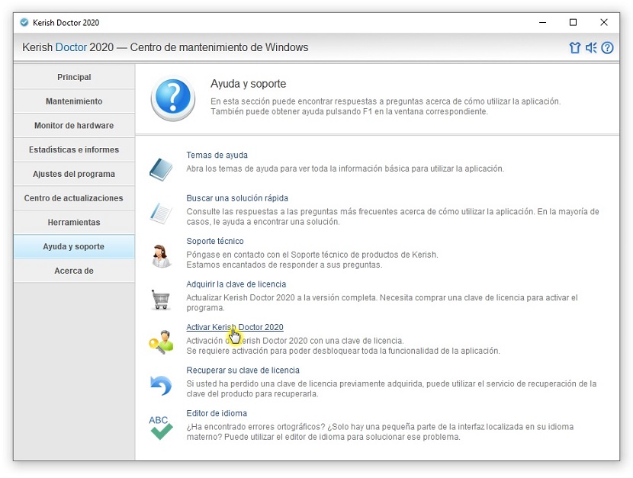Click the shopping cart icon for license purchase

tap(161, 300)
